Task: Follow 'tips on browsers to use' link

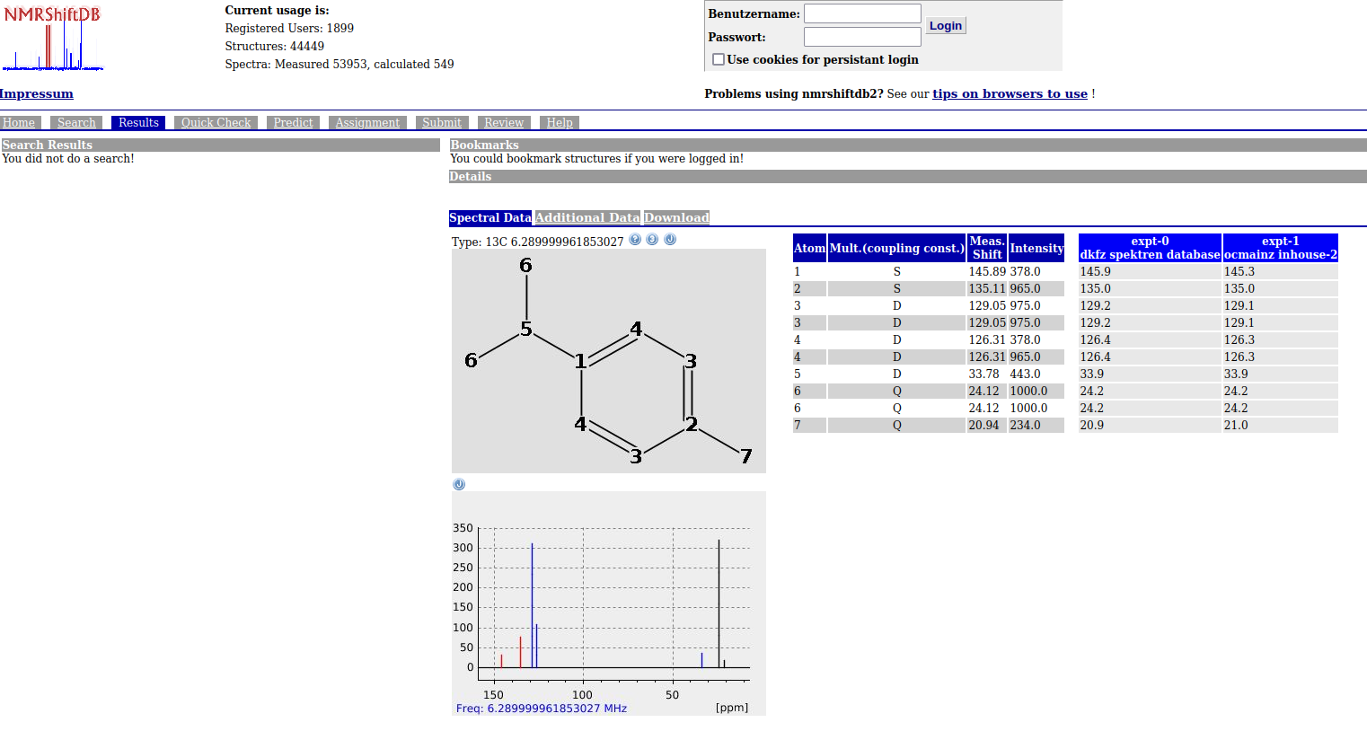Action: point(1010,93)
